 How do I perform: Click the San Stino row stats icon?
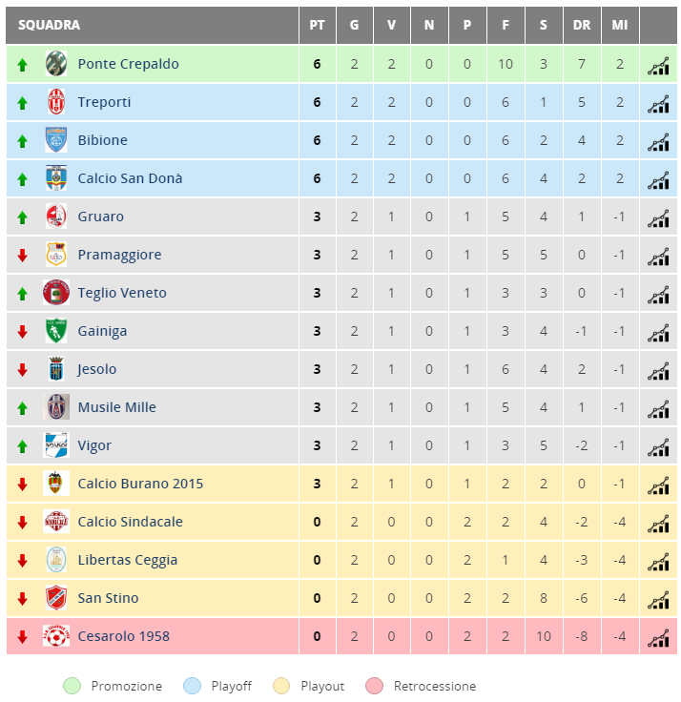pos(658,600)
